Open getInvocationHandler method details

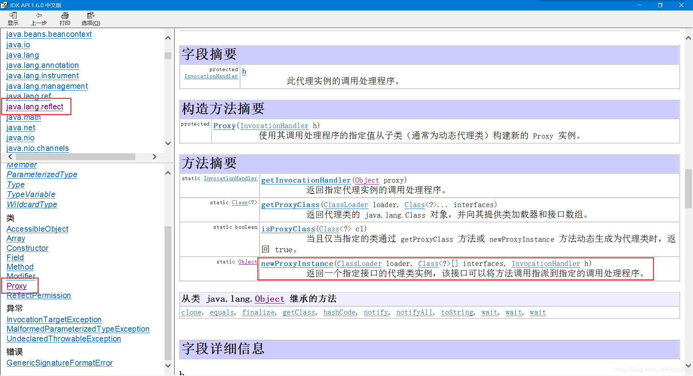306,180
